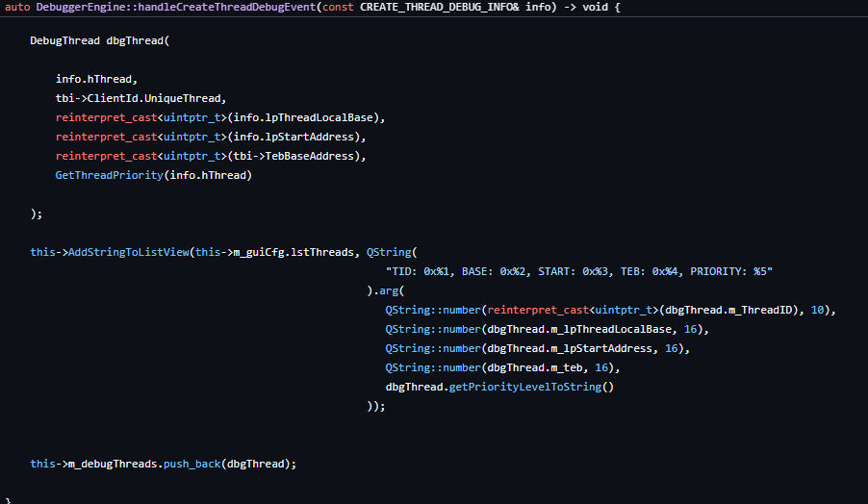Click the dbgThread.m_ThreadID number line
The width and height of the screenshot is (868, 504).
coord(611,310)
